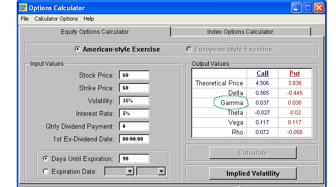This screenshot has width=336, height=187.
Task: Select the Equity Options Calculator tab
Action: coord(95,32)
